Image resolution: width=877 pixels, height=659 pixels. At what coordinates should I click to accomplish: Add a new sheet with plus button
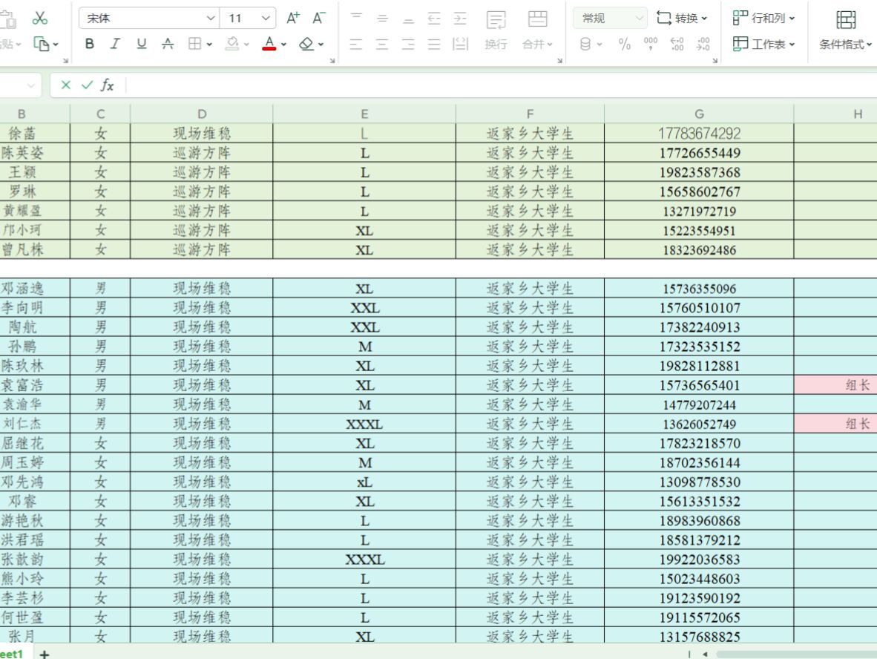(x=45, y=653)
